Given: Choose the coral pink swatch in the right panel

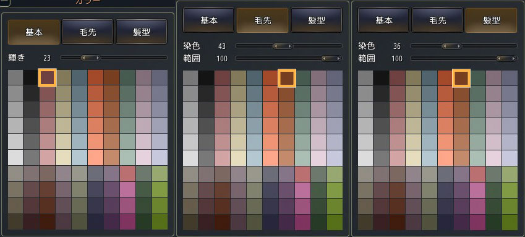Looking at the screenshot, I should click(x=478, y=175).
